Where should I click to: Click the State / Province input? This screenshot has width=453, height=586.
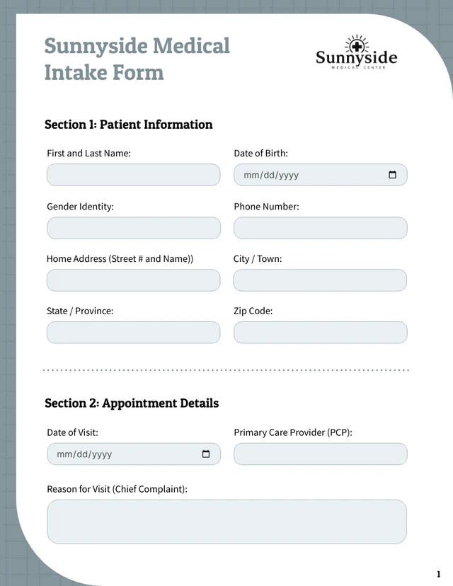pyautogui.click(x=133, y=332)
